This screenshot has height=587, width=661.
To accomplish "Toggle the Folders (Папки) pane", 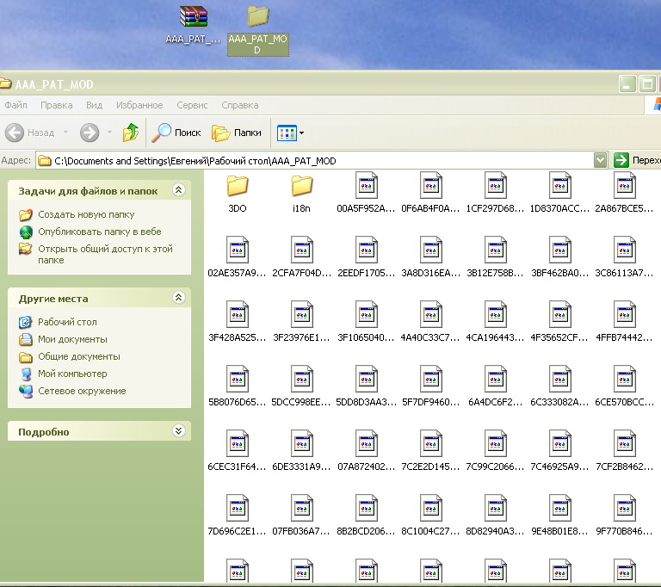I will [237, 133].
